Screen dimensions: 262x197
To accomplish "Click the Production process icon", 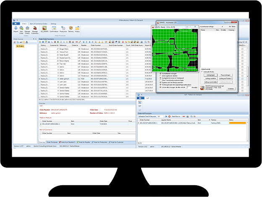I will pos(63,29).
